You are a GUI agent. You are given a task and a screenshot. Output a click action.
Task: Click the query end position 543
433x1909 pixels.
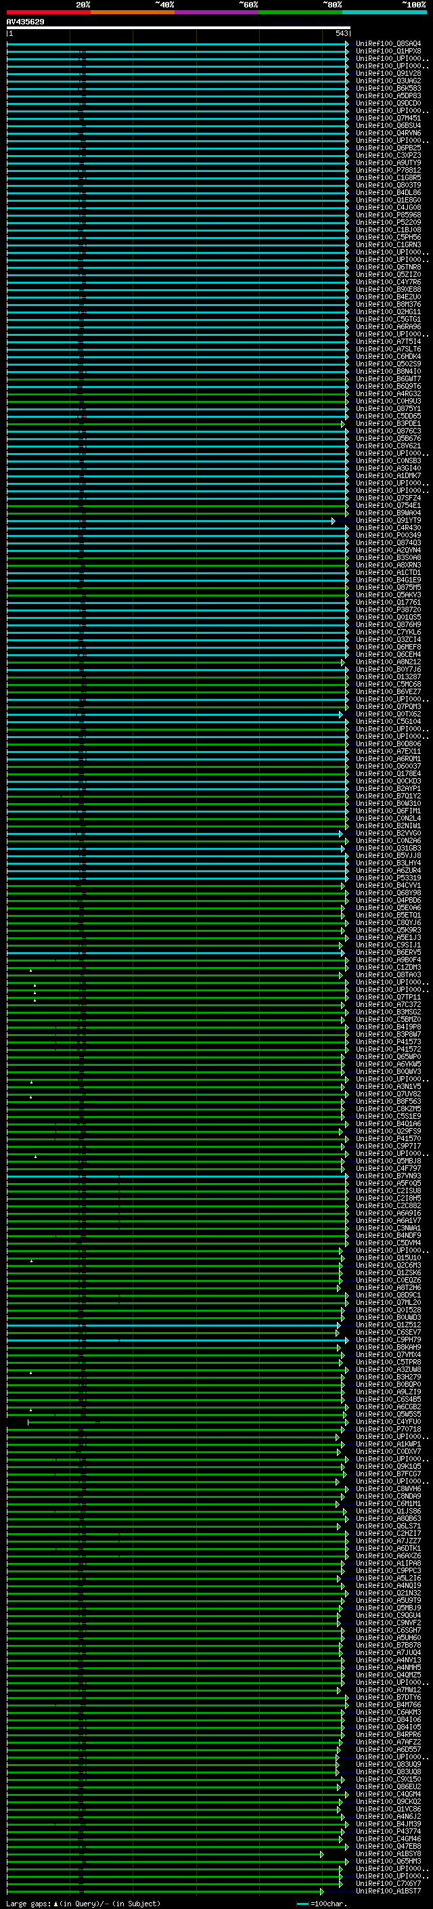342,33
